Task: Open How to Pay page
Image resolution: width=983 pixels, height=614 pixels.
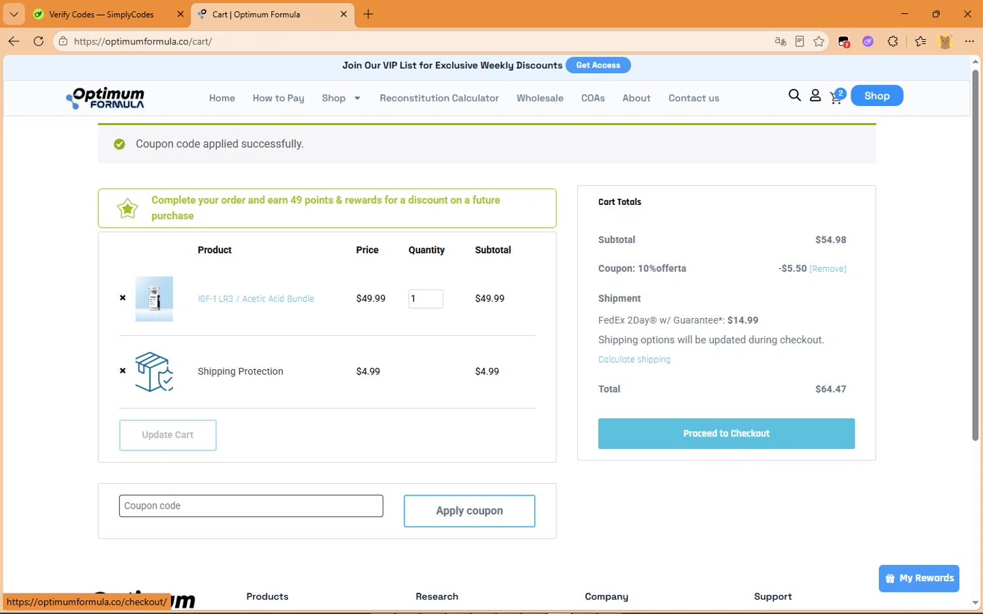Action: click(279, 98)
